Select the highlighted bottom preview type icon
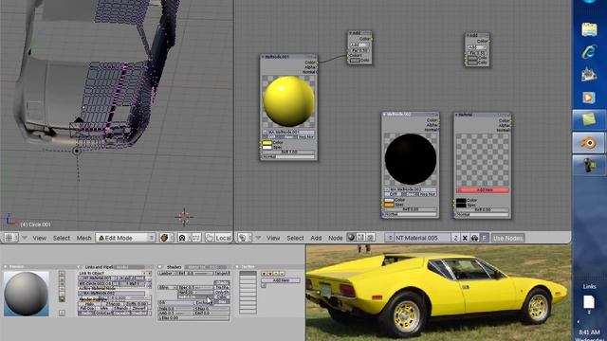 point(62,298)
